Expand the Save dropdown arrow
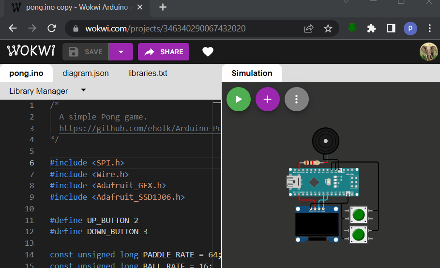Image resolution: width=440 pixels, height=268 pixels. pos(121,52)
